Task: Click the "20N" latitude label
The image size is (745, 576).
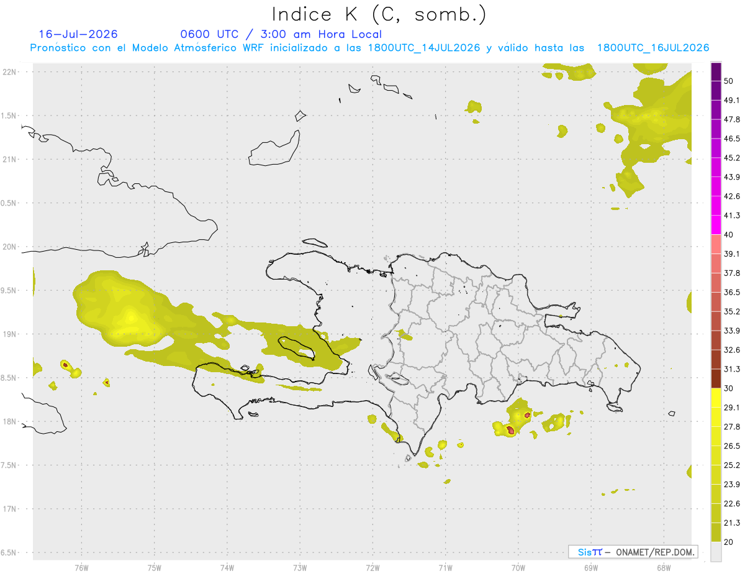Action: [x=11, y=247]
